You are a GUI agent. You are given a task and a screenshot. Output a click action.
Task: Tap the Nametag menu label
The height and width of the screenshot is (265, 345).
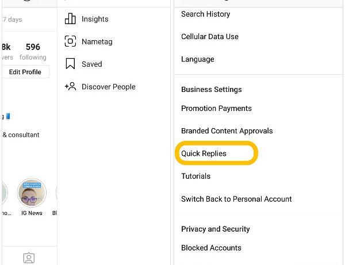coord(97,41)
